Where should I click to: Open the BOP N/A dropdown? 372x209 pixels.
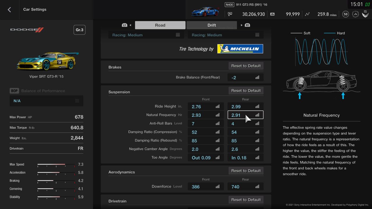[x=46, y=101]
